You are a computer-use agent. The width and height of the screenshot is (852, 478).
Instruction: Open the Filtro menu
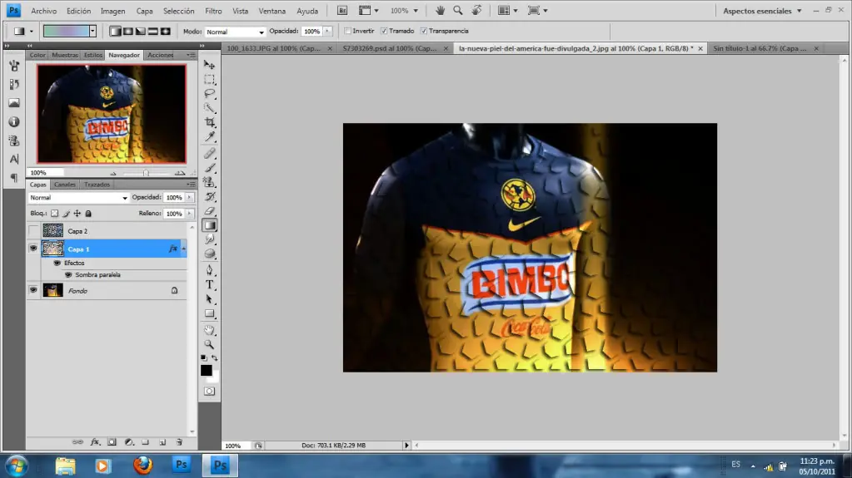(x=213, y=11)
